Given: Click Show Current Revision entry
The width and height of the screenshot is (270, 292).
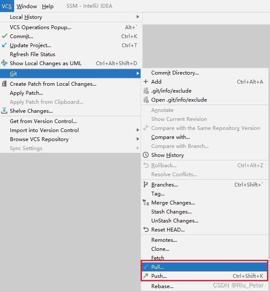Looking at the screenshot, I should coord(205,119).
